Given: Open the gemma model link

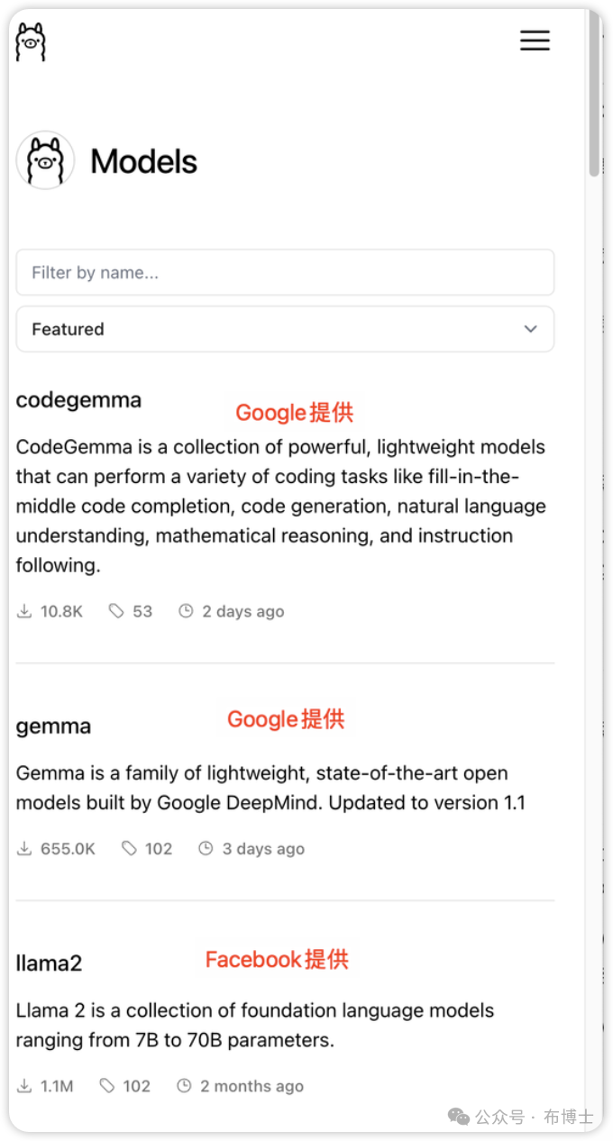Looking at the screenshot, I should 53,726.
